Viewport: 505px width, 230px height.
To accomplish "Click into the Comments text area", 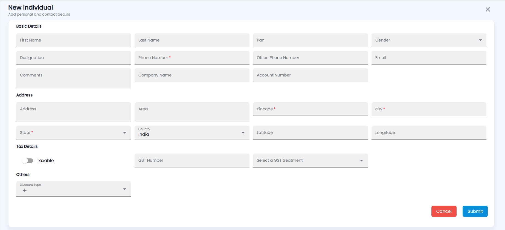I will click(74, 78).
